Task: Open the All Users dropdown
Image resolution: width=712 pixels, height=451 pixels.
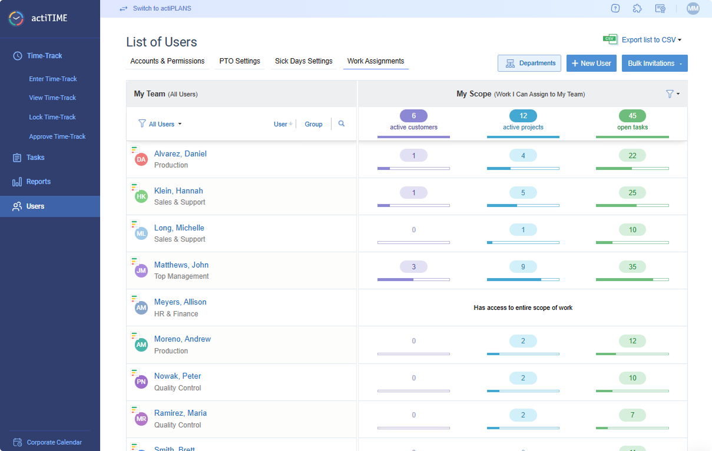Action: tap(160, 124)
